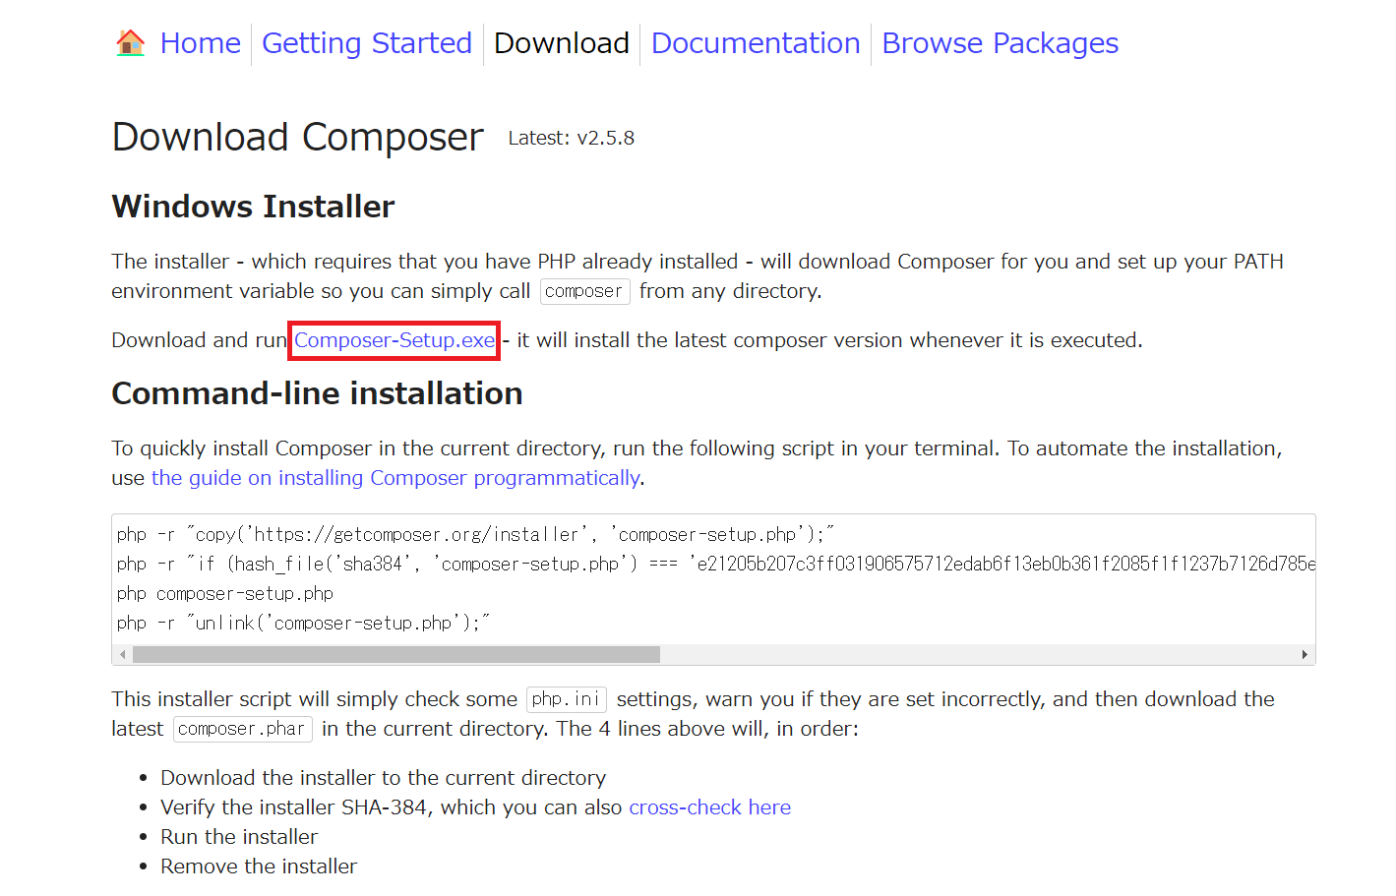Click the Command-line installation heading
1396x896 pixels.
point(317,393)
